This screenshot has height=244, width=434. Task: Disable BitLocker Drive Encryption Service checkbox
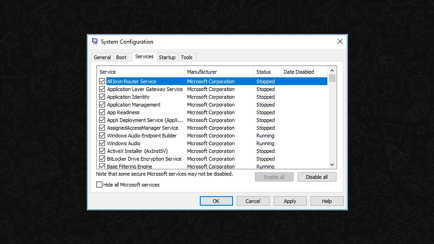click(102, 159)
